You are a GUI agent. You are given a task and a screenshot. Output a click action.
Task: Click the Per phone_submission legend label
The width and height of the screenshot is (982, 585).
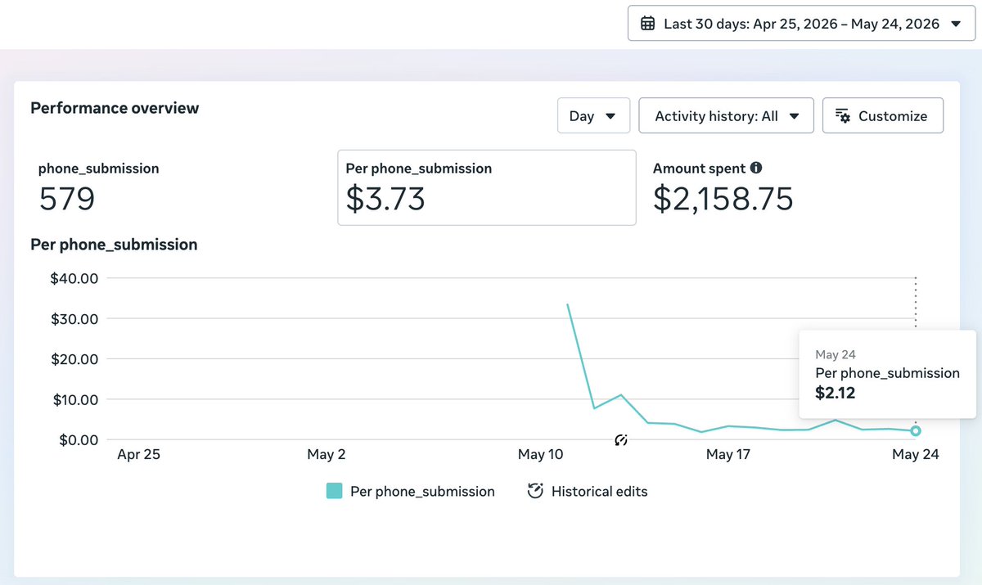tap(422, 492)
